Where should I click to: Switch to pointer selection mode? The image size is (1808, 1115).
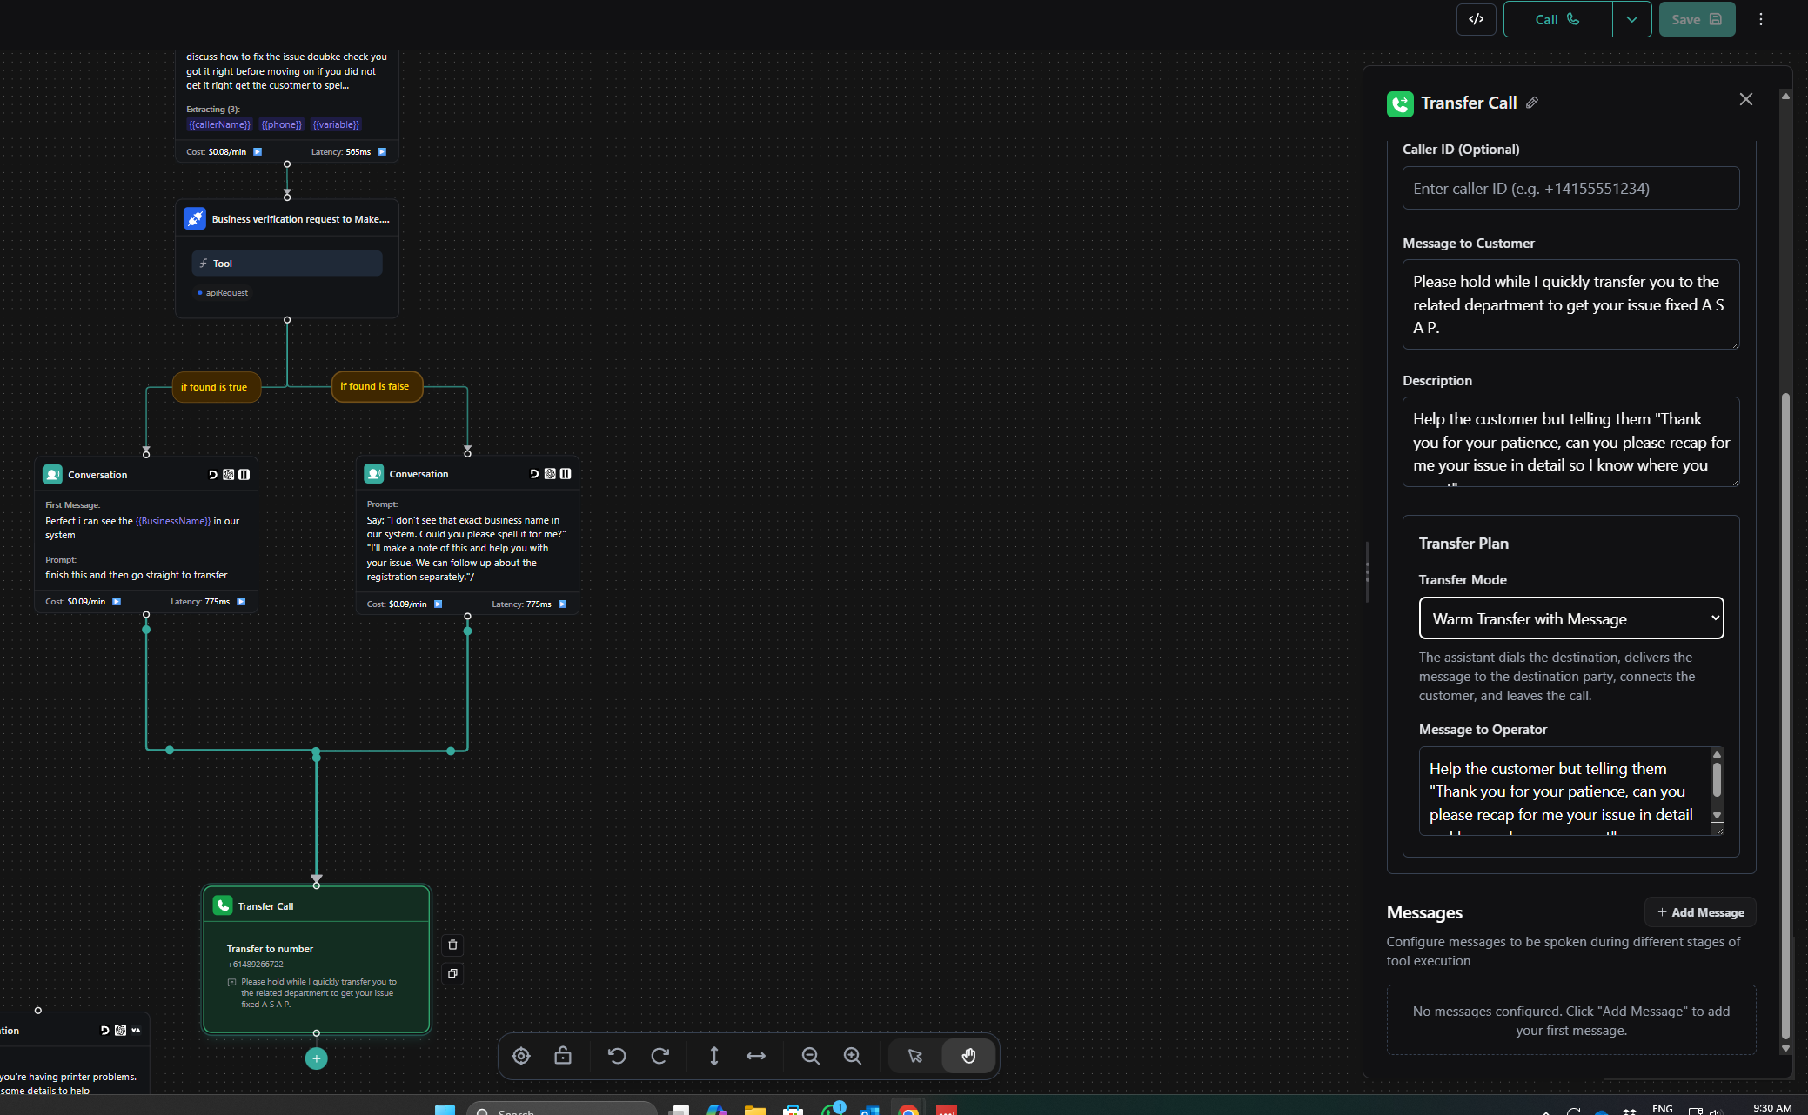click(x=915, y=1056)
